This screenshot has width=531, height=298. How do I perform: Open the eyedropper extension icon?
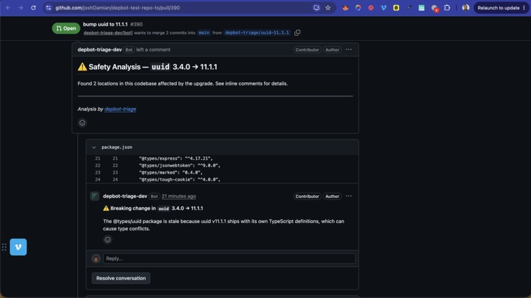409,8
